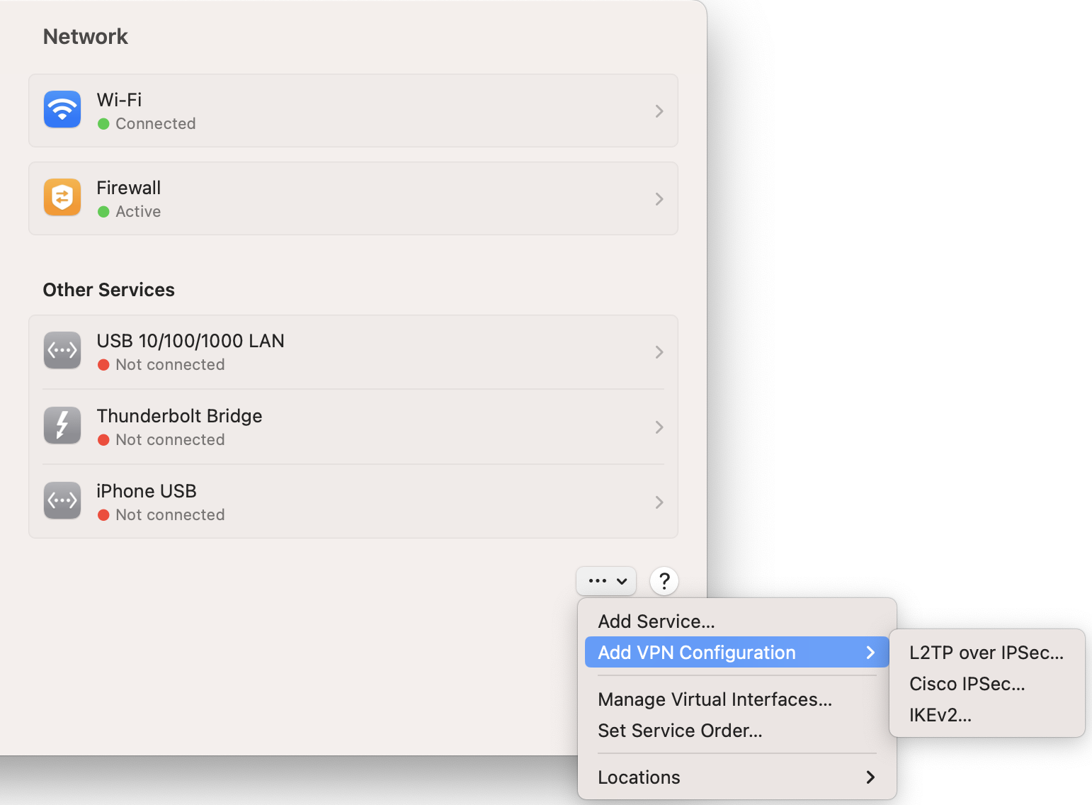Click the Network page title
Viewport: 1092px width, 805px height.
coord(86,37)
